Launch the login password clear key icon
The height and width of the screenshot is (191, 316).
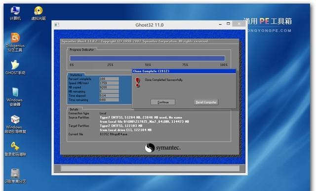(x=15, y=149)
